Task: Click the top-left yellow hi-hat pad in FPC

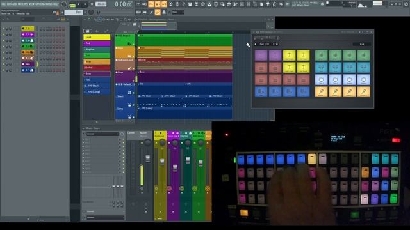Action: click(289, 56)
